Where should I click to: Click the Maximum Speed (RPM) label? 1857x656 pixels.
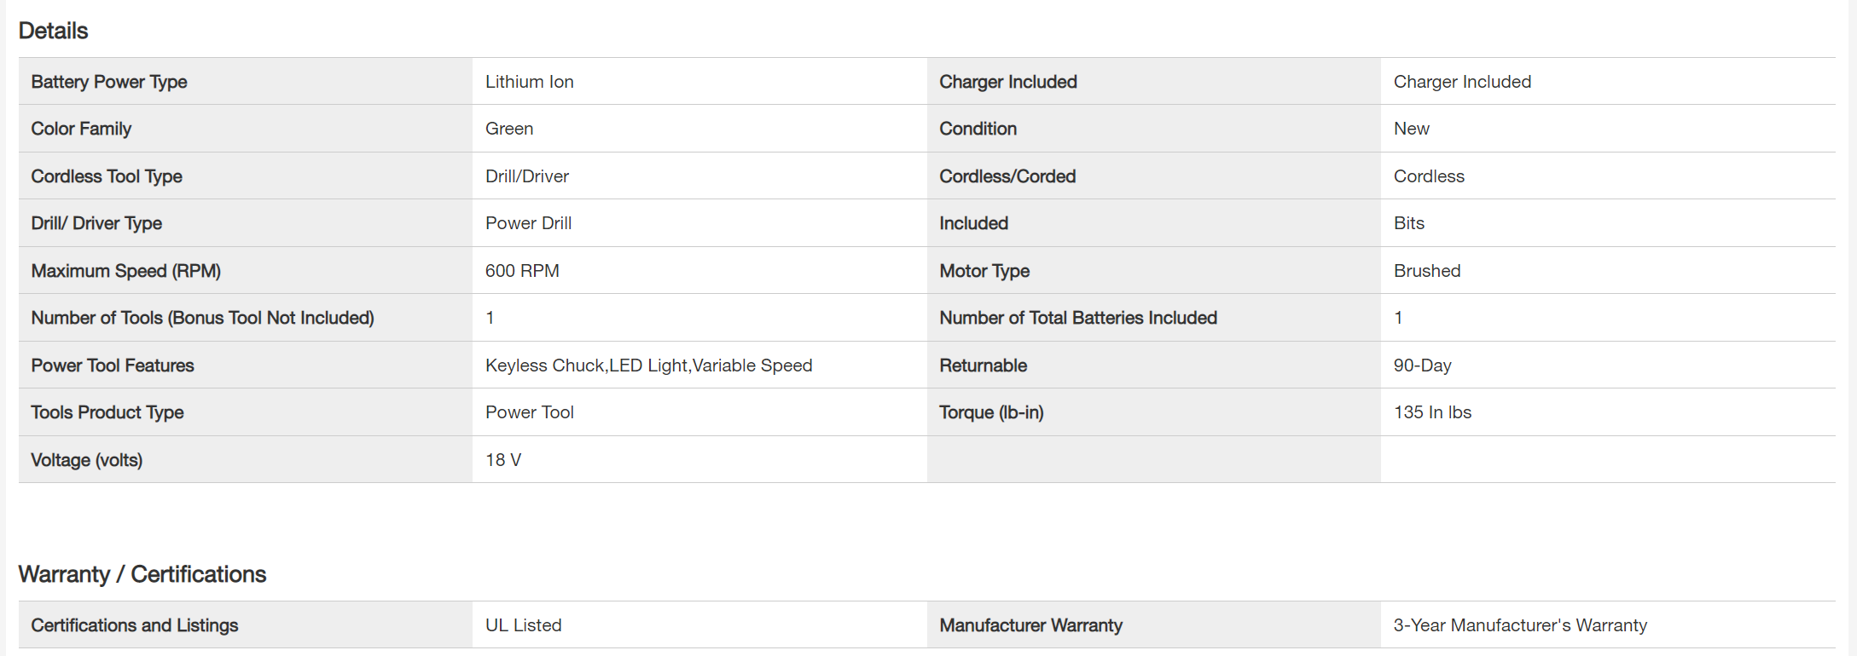125,271
